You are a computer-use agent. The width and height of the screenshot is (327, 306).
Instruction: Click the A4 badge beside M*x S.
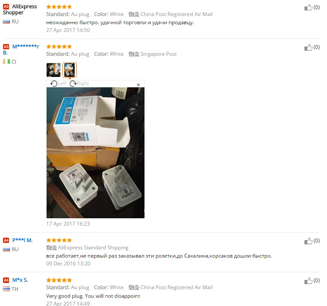[x=6, y=280]
